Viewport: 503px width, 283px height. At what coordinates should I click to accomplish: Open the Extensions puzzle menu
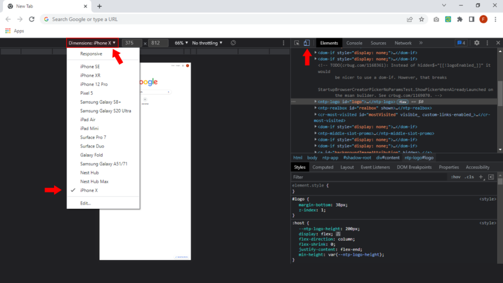tap(460, 19)
